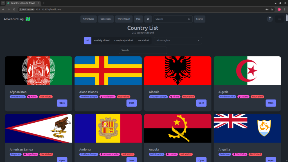This screenshot has height=162, width=288.
Task: Expand the All Subregions dropdown
Action: 178,40
